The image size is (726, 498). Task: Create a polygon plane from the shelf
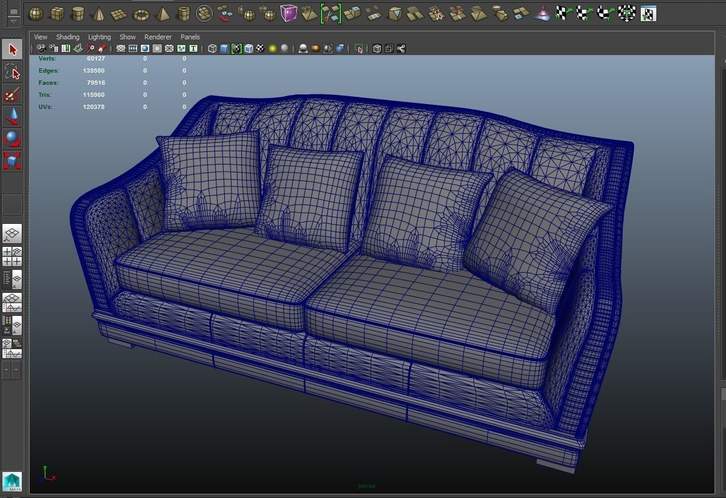tap(120, 13)
